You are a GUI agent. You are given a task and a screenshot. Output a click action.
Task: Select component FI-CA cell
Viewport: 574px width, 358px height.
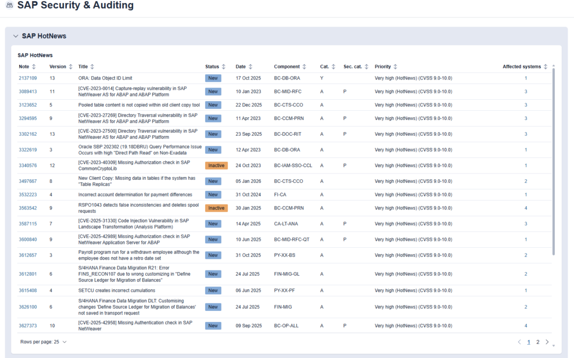(x=280, y=195)
